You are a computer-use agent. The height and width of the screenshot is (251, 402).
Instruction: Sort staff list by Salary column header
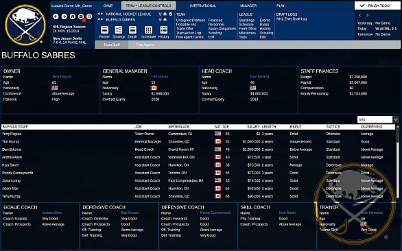[253, 127]
